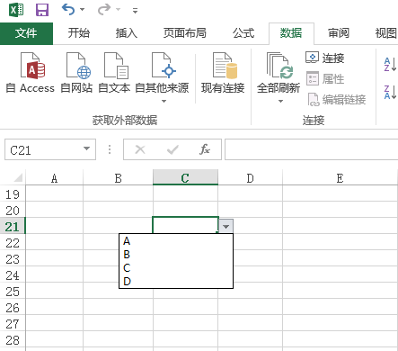Select column A header

[54, 178]
